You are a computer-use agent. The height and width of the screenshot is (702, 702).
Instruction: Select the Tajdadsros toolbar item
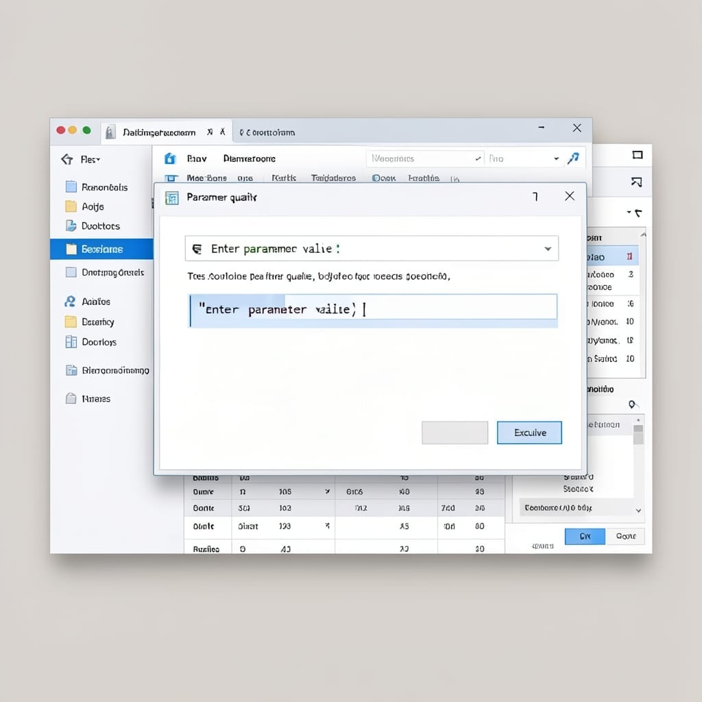334,178
